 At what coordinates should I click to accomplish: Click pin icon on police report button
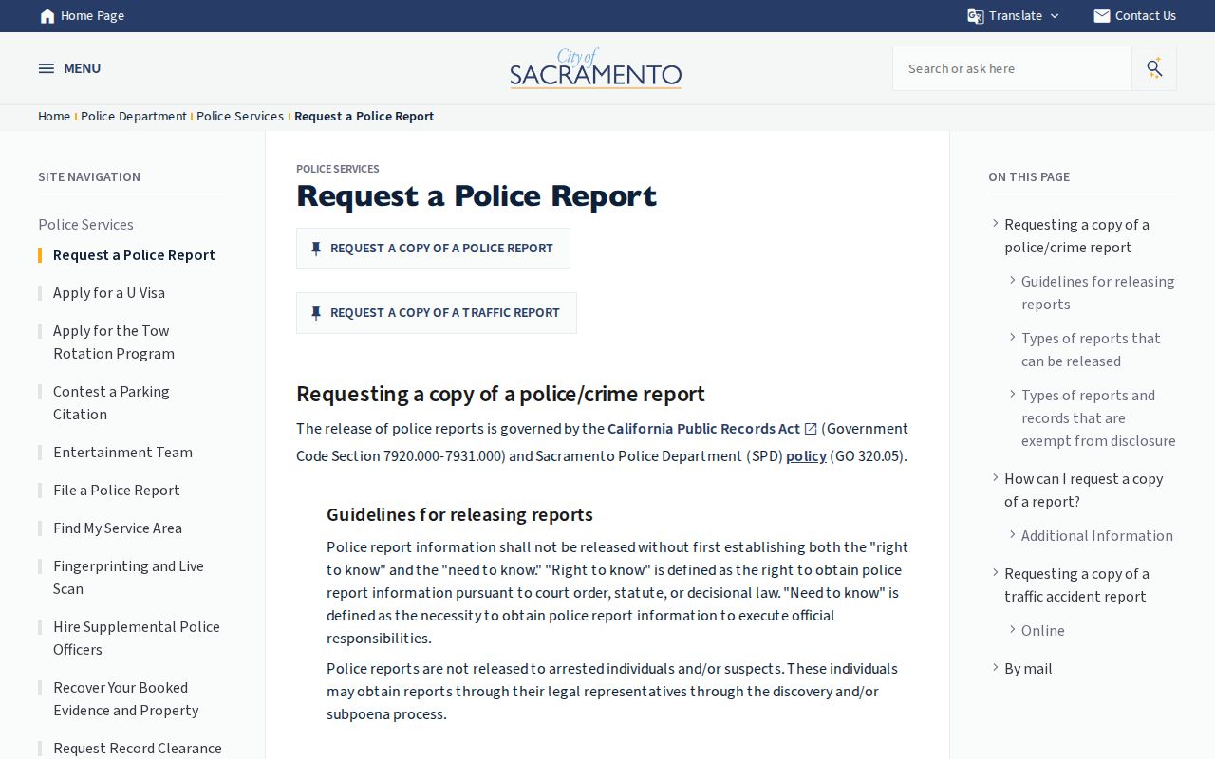(316, 249)
